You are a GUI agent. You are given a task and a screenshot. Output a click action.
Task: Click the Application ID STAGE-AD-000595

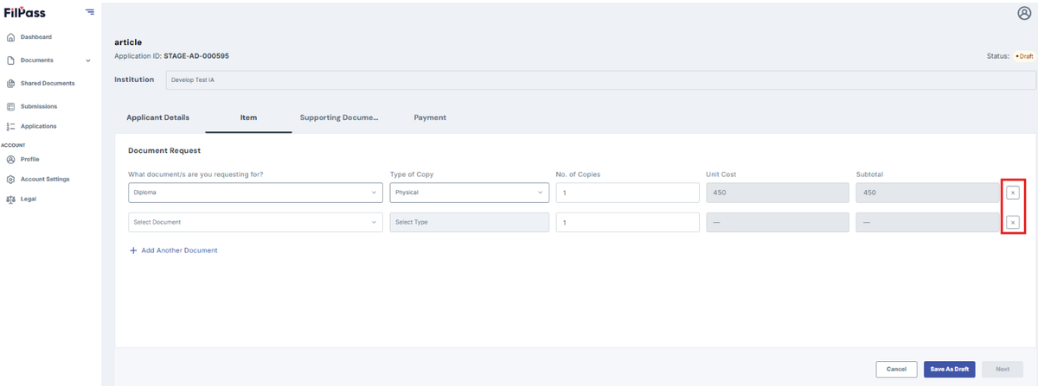196,56
